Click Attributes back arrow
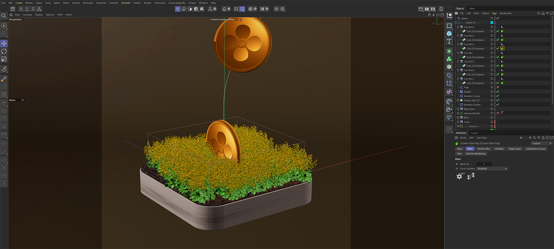The width and height of the screenshot is (554, 249). point(522,138)
